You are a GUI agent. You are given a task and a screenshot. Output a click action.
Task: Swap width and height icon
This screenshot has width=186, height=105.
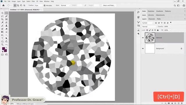pos(85,5)
